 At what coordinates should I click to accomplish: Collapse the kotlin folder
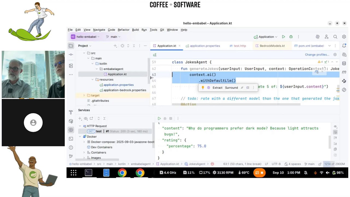pyautogui.click(x=92, y=64)
